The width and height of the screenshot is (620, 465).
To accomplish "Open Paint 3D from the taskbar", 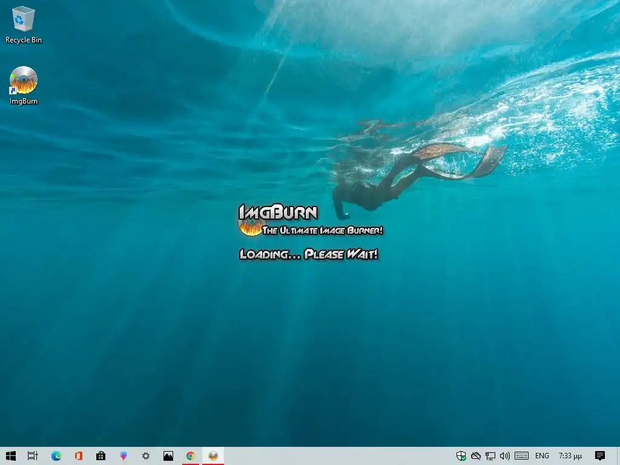I will click(x=124, y=456).
